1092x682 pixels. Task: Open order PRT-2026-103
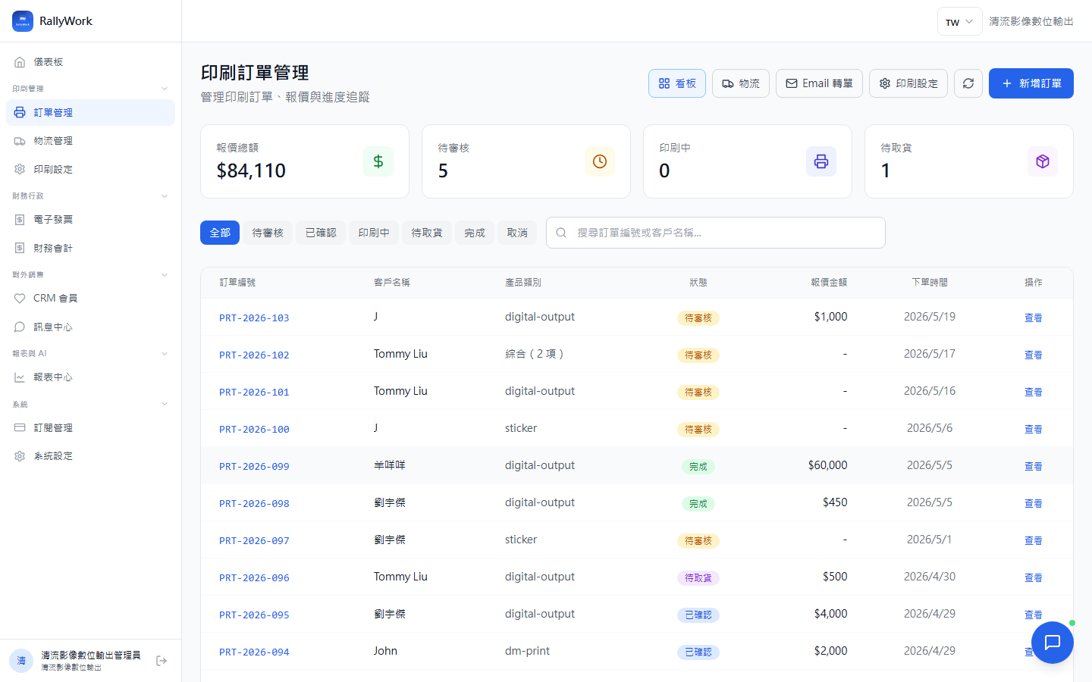pos(254,318)
